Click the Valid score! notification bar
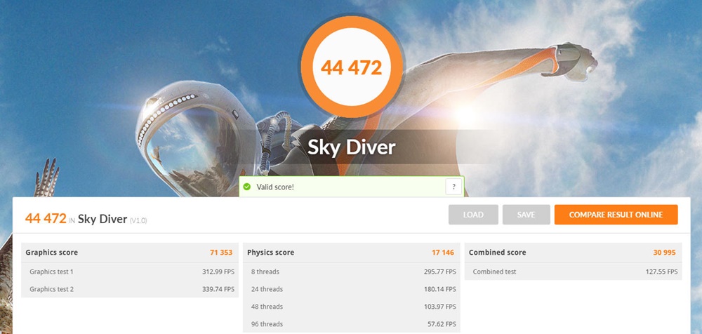702x334 pixels. pyautogui.click(x=352, y=187)
